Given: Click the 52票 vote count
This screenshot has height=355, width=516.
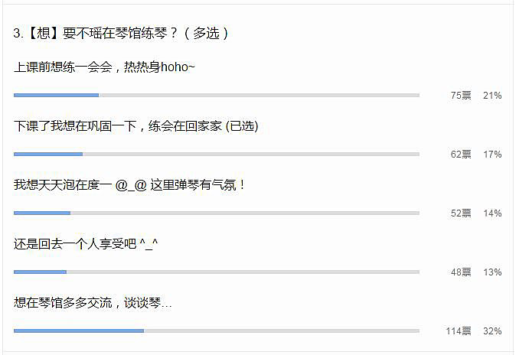Looking at the screenshot, I should click(x=461, y=213).
